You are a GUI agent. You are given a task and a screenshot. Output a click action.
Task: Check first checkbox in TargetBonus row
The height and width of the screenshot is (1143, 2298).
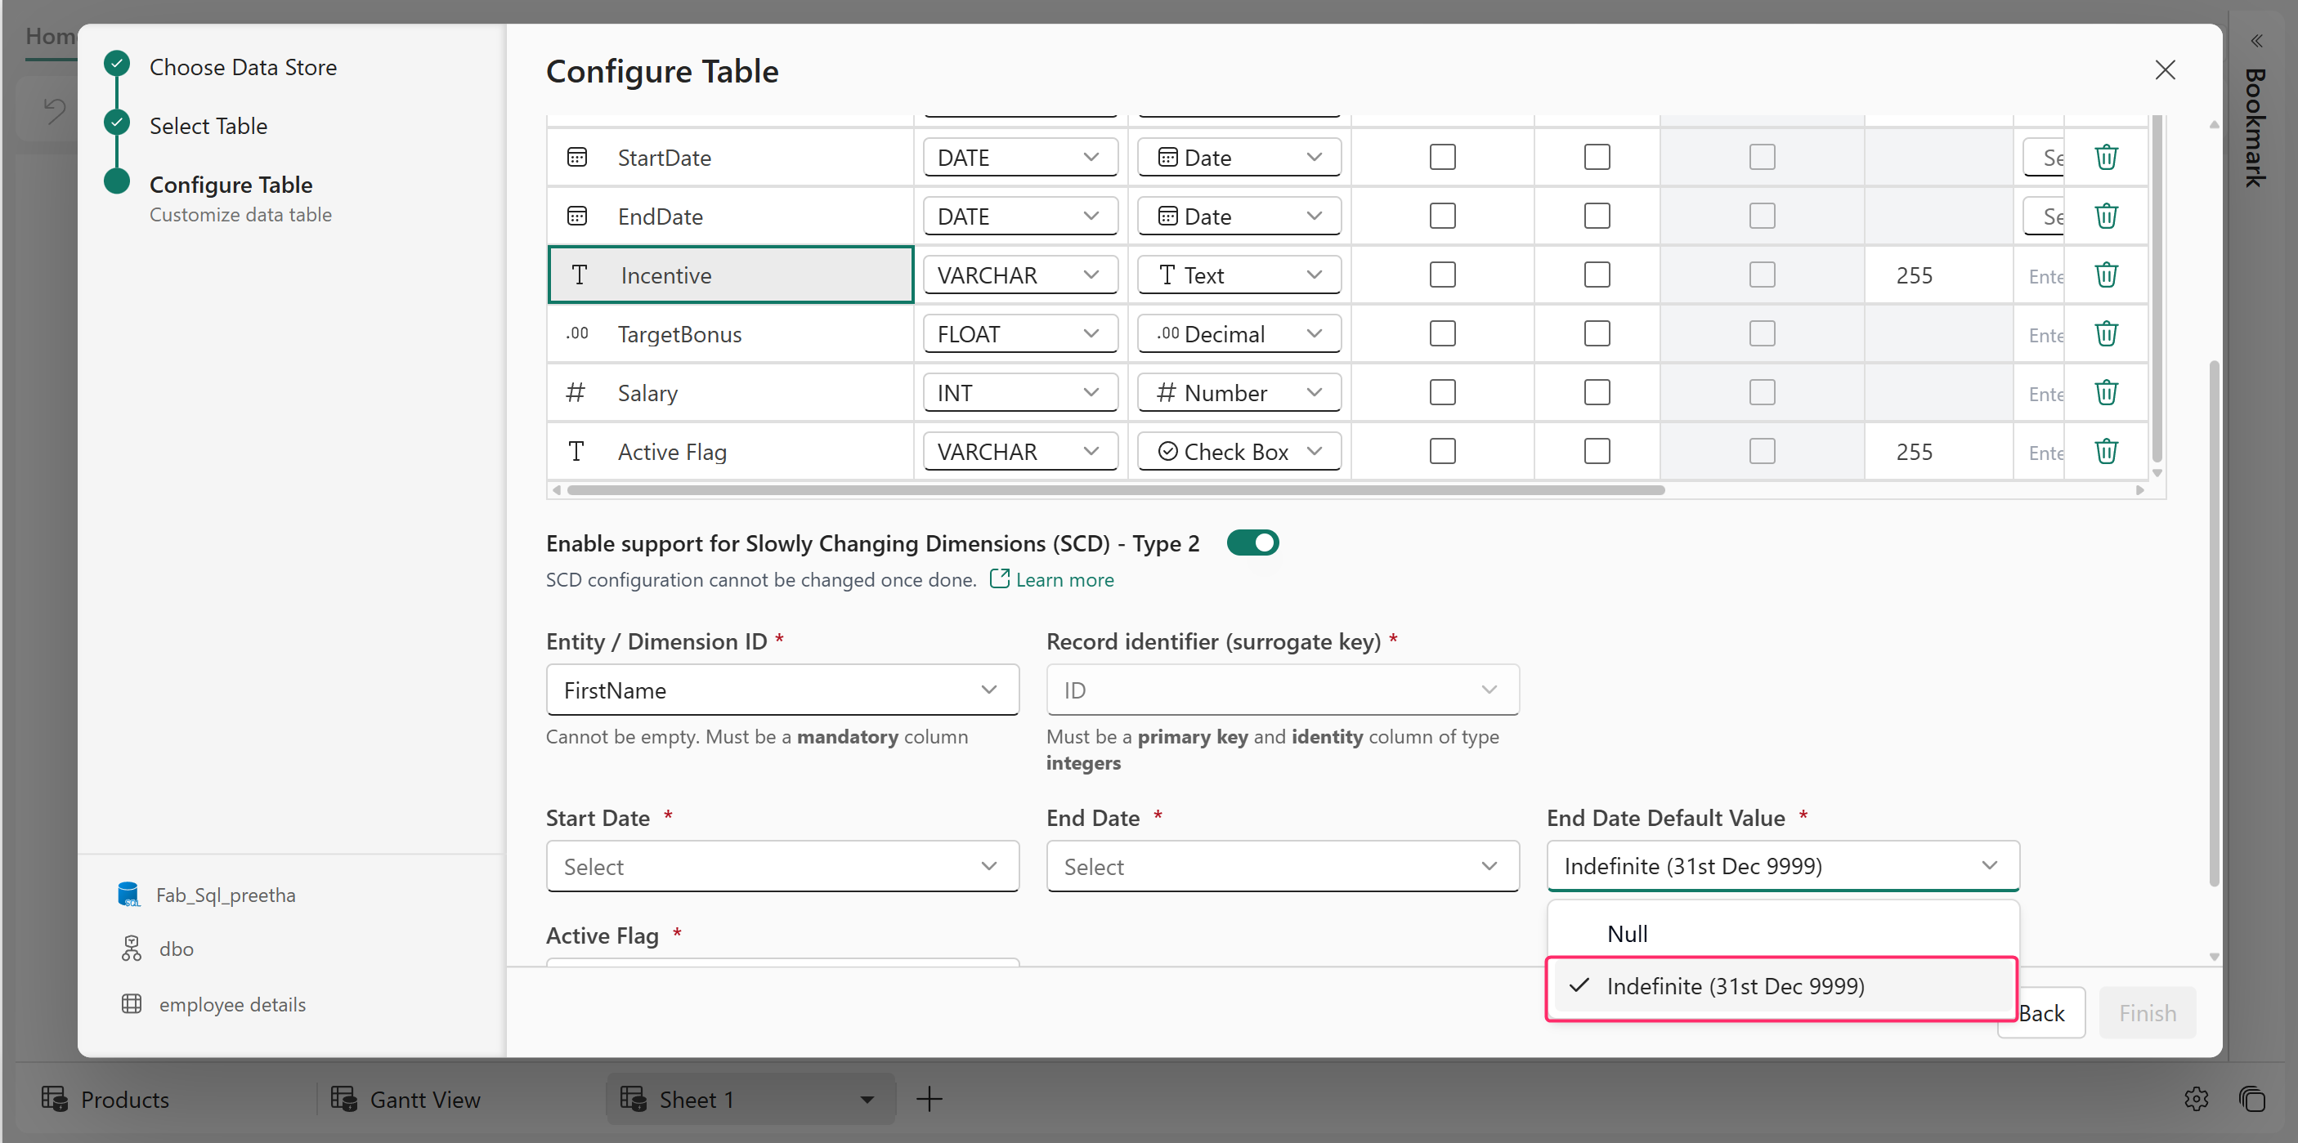coord(1441,333)
